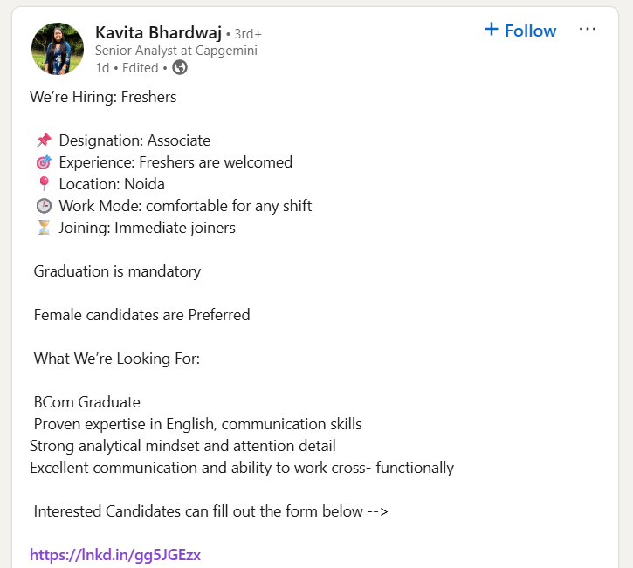Click the plus icon beside Follow
Screen dimensions: 633x568
[491, 30]
